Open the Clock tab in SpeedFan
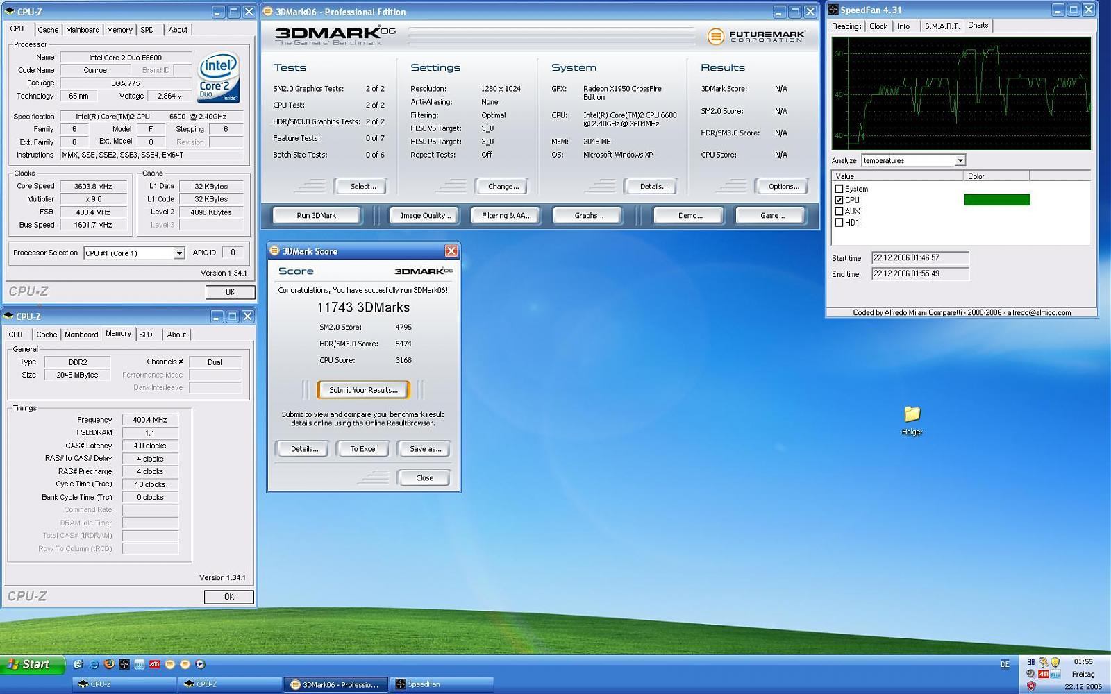Screen dimensions: 1111x694 878,26
